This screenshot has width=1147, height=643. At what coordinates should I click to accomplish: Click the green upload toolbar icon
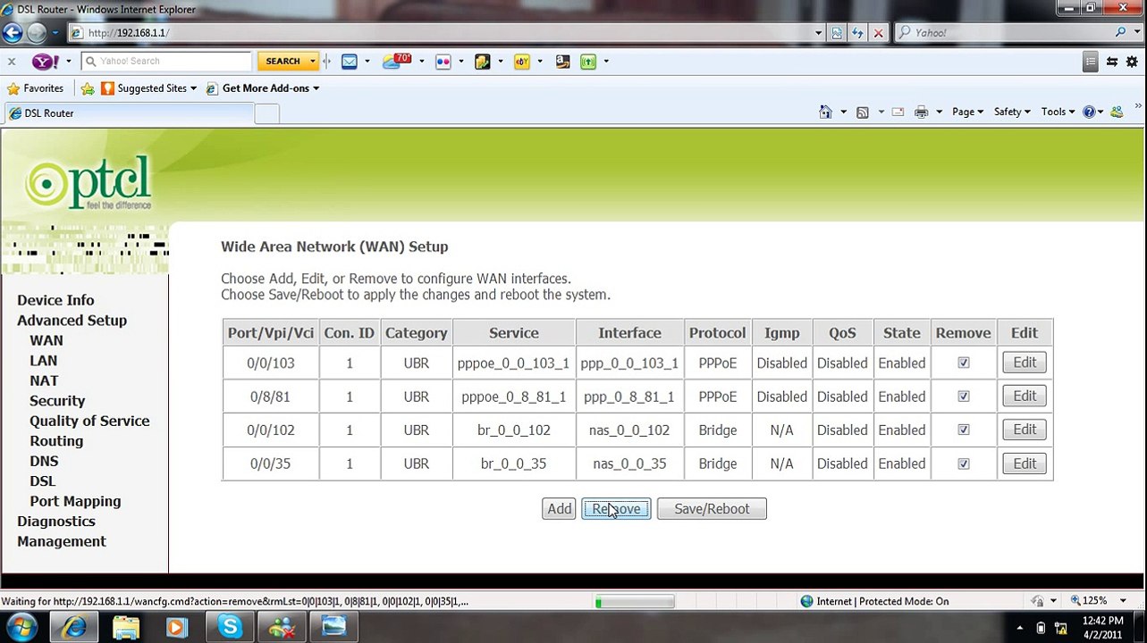pyautogui.click(x=588, y=62)
